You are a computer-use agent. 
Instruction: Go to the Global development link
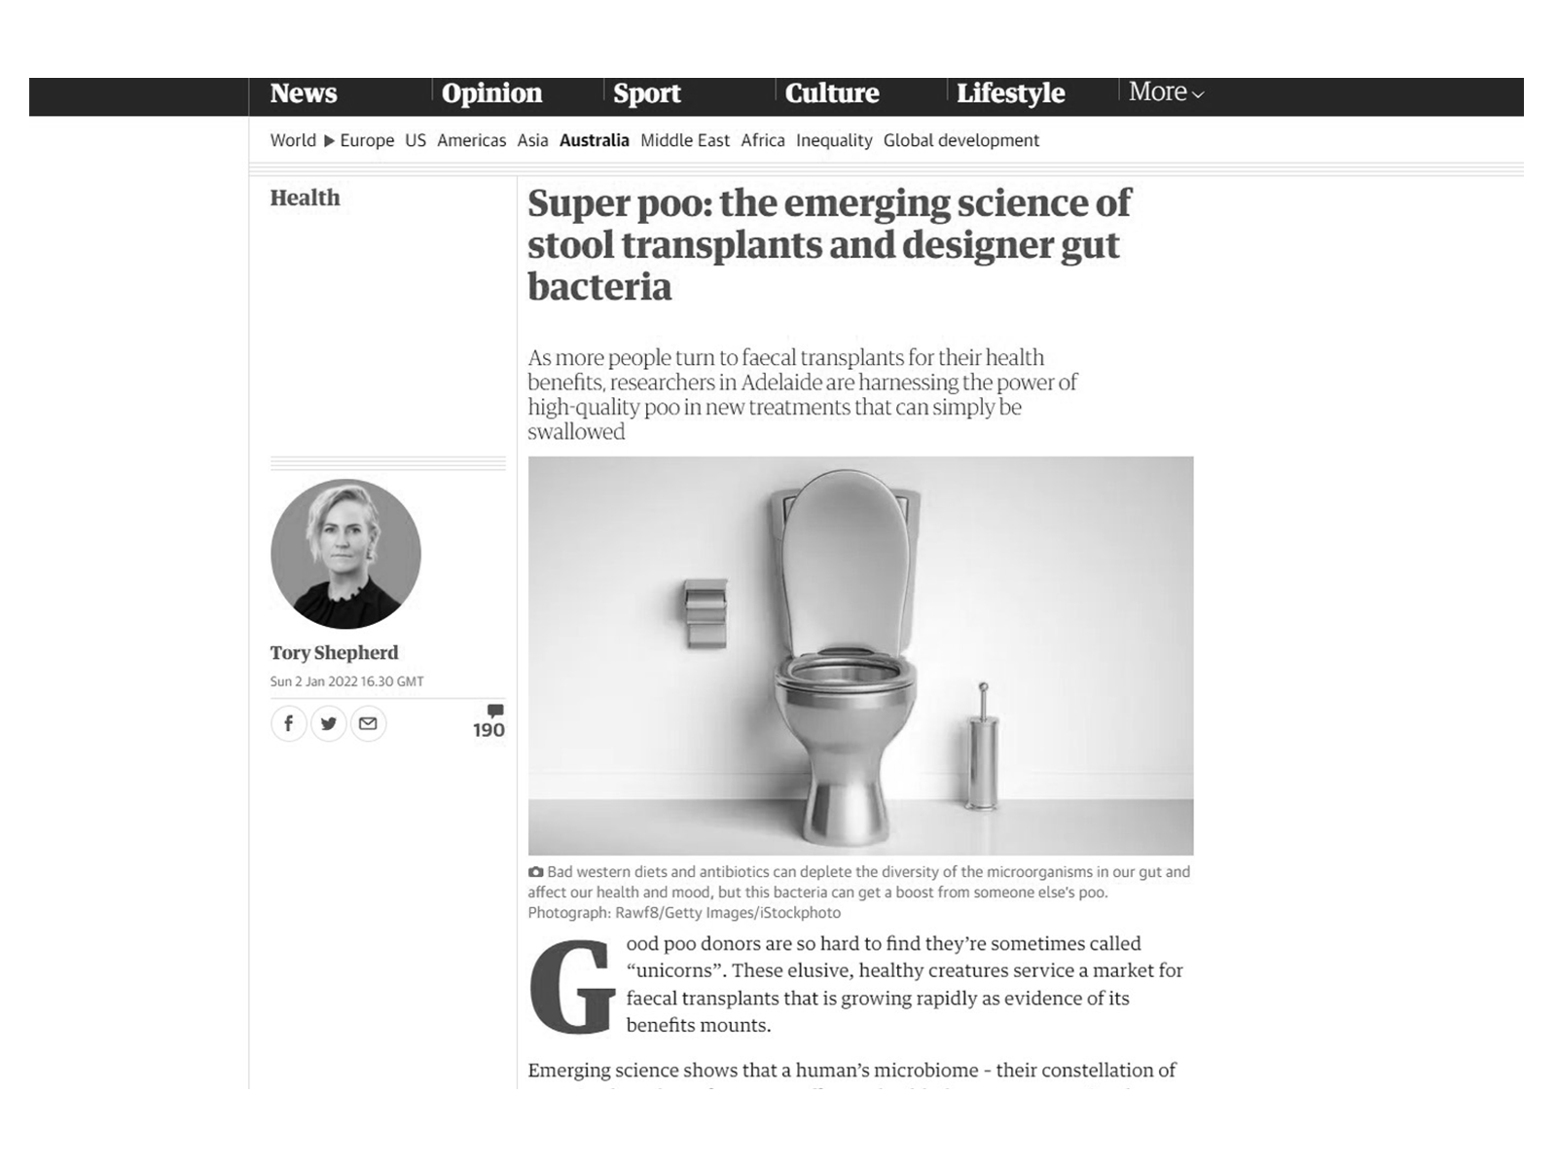click(x=961, y=140)
